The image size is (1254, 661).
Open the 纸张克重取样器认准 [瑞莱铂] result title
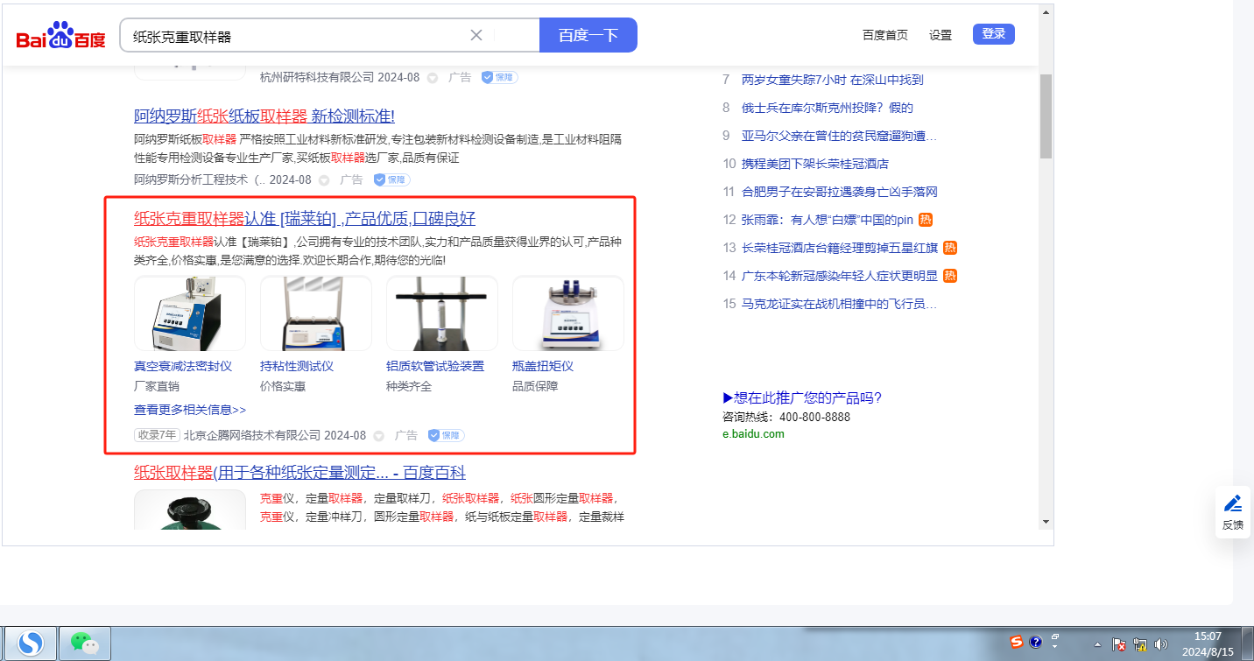pos(305,219)
